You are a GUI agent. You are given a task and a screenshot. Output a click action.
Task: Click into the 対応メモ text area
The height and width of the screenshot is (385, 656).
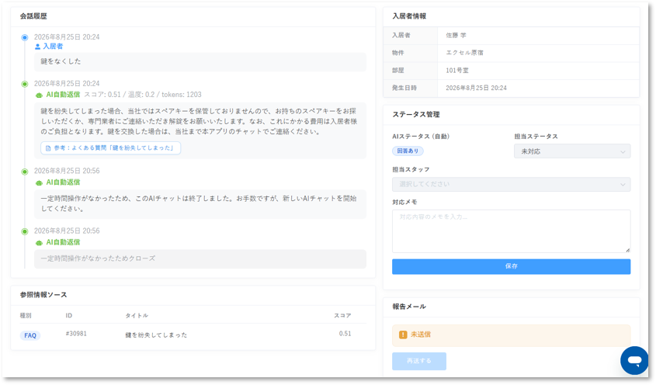(x=511, y=231)
